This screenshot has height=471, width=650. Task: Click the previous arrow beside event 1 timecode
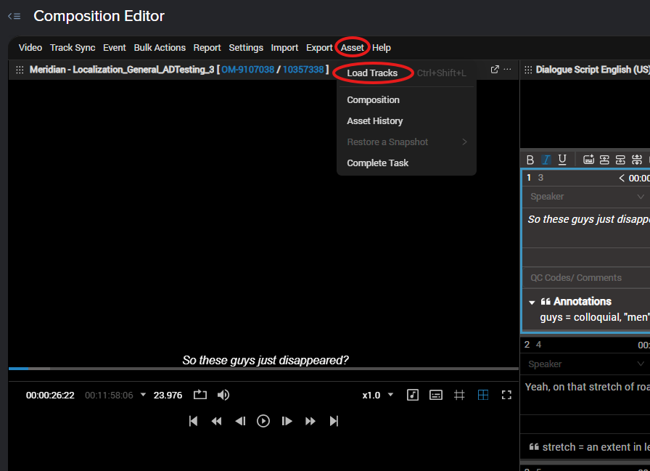click(x=622, y=179)
